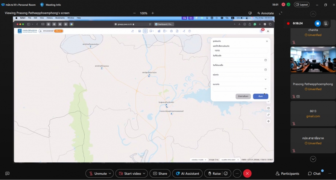Toggle the recorder mute icon
Image resolution: width=336 pixels, height=180 pixels.
pos(326,23)
